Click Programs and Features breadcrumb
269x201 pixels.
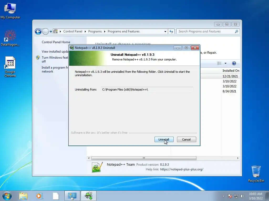point(123,31)
